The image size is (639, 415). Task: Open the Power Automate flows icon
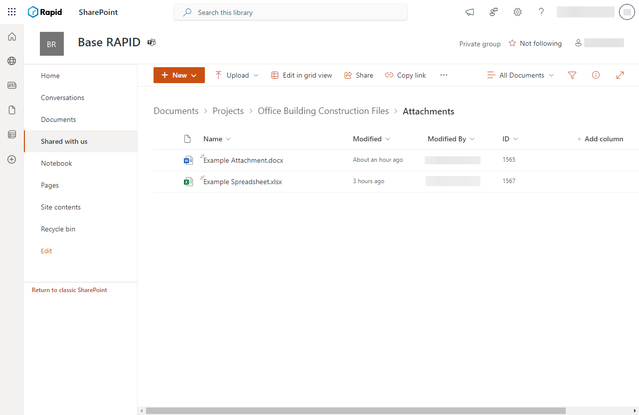coord(493,12)
